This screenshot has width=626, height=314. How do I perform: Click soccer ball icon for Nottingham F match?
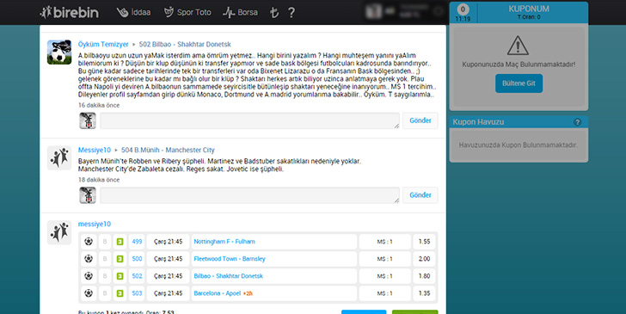pyautogui.click(x=89, y=241)
